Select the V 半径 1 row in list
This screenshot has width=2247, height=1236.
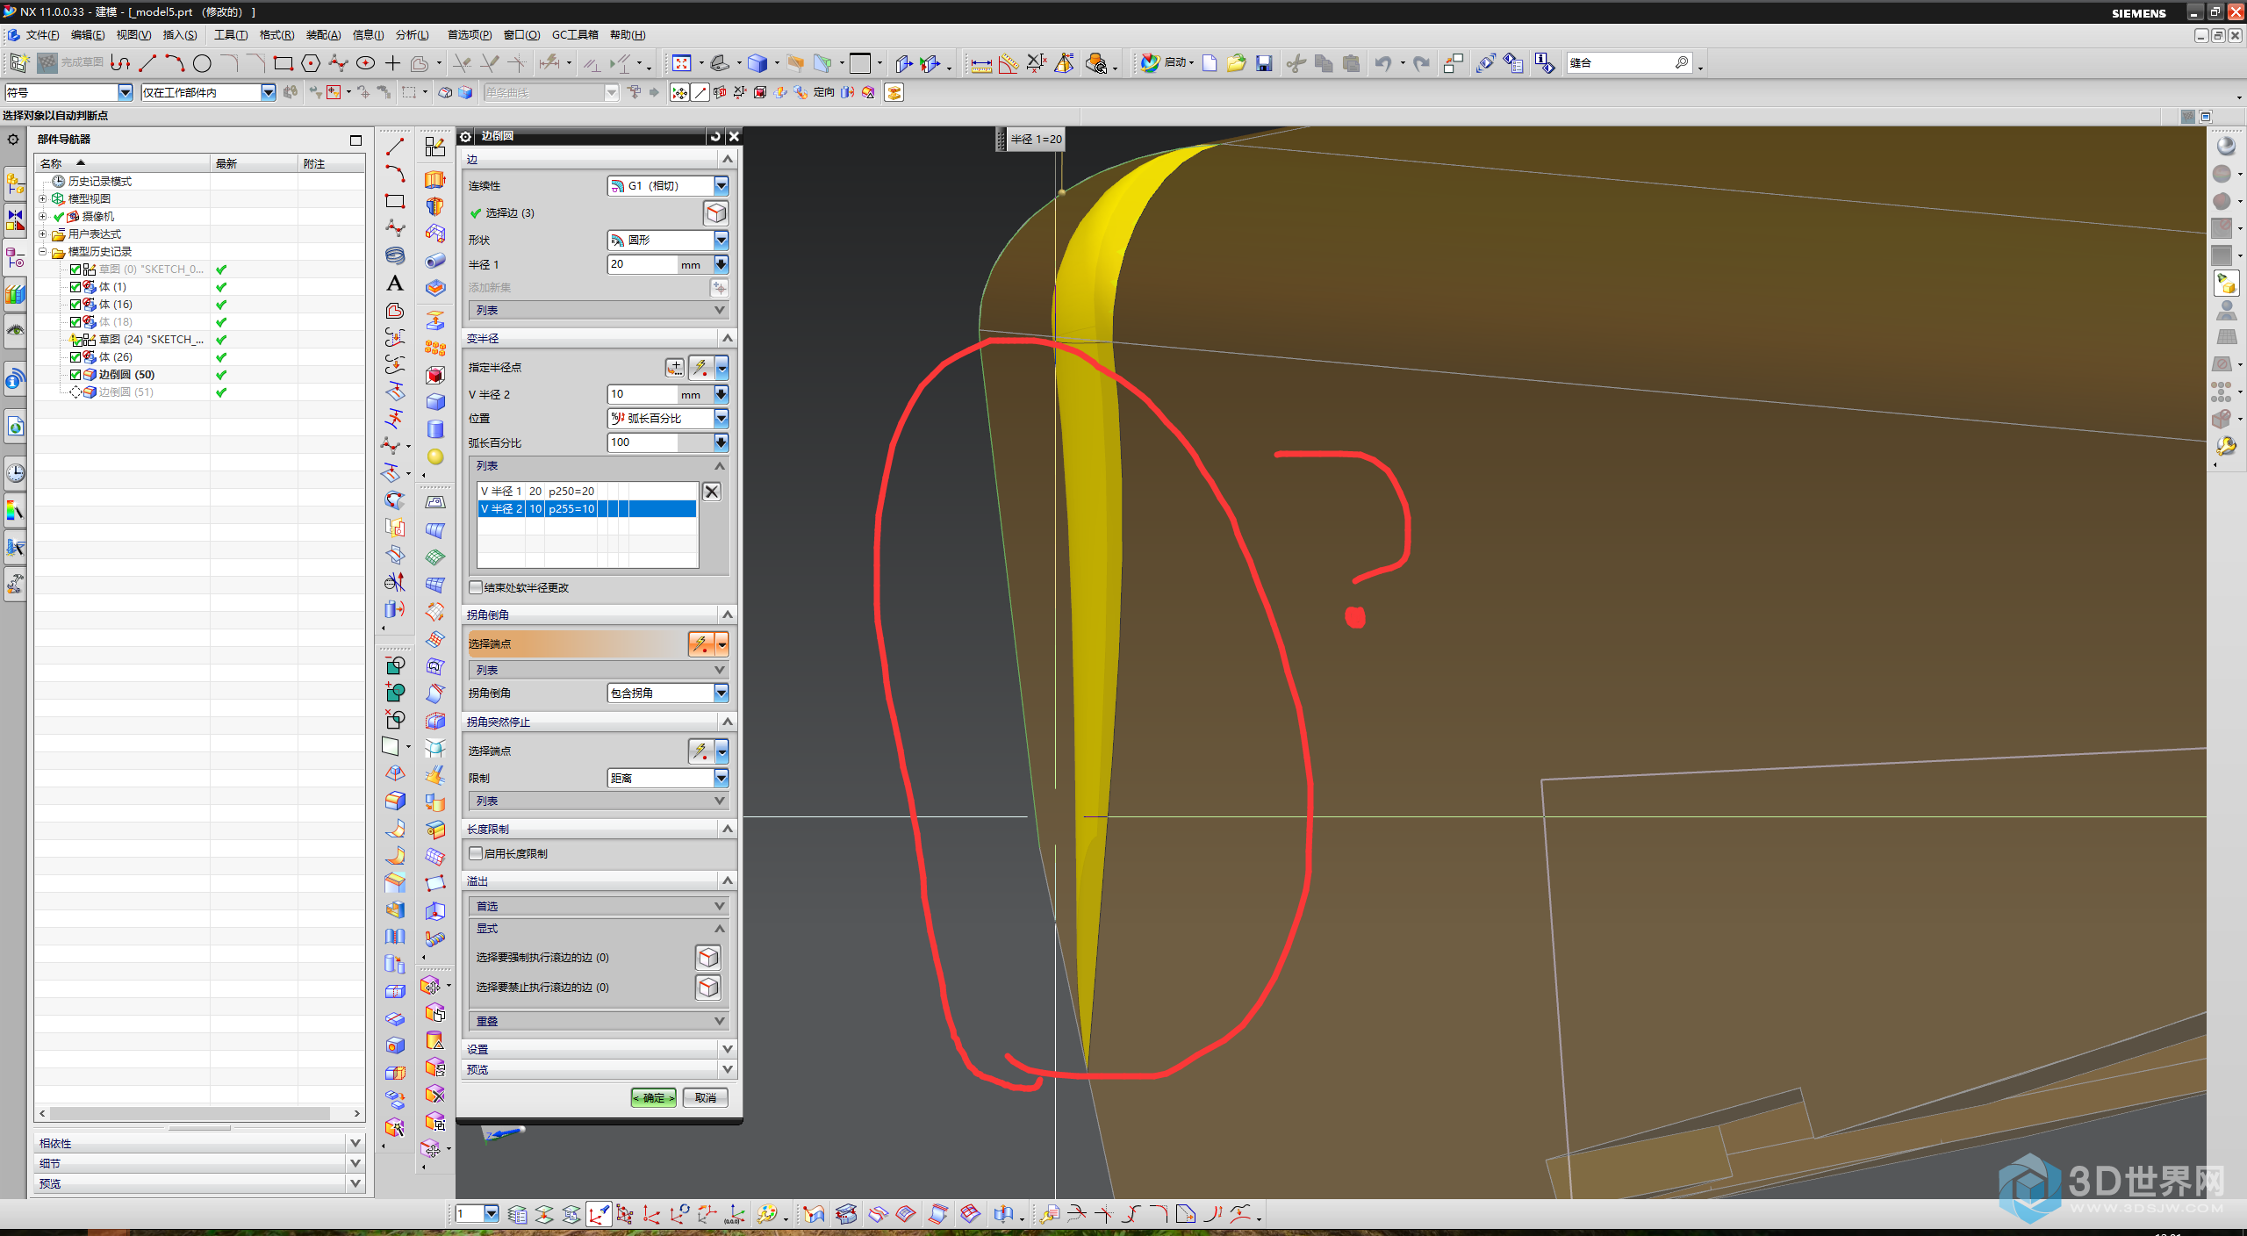point(587,492)
